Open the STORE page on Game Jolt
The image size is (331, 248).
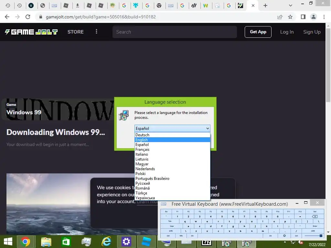76,32
